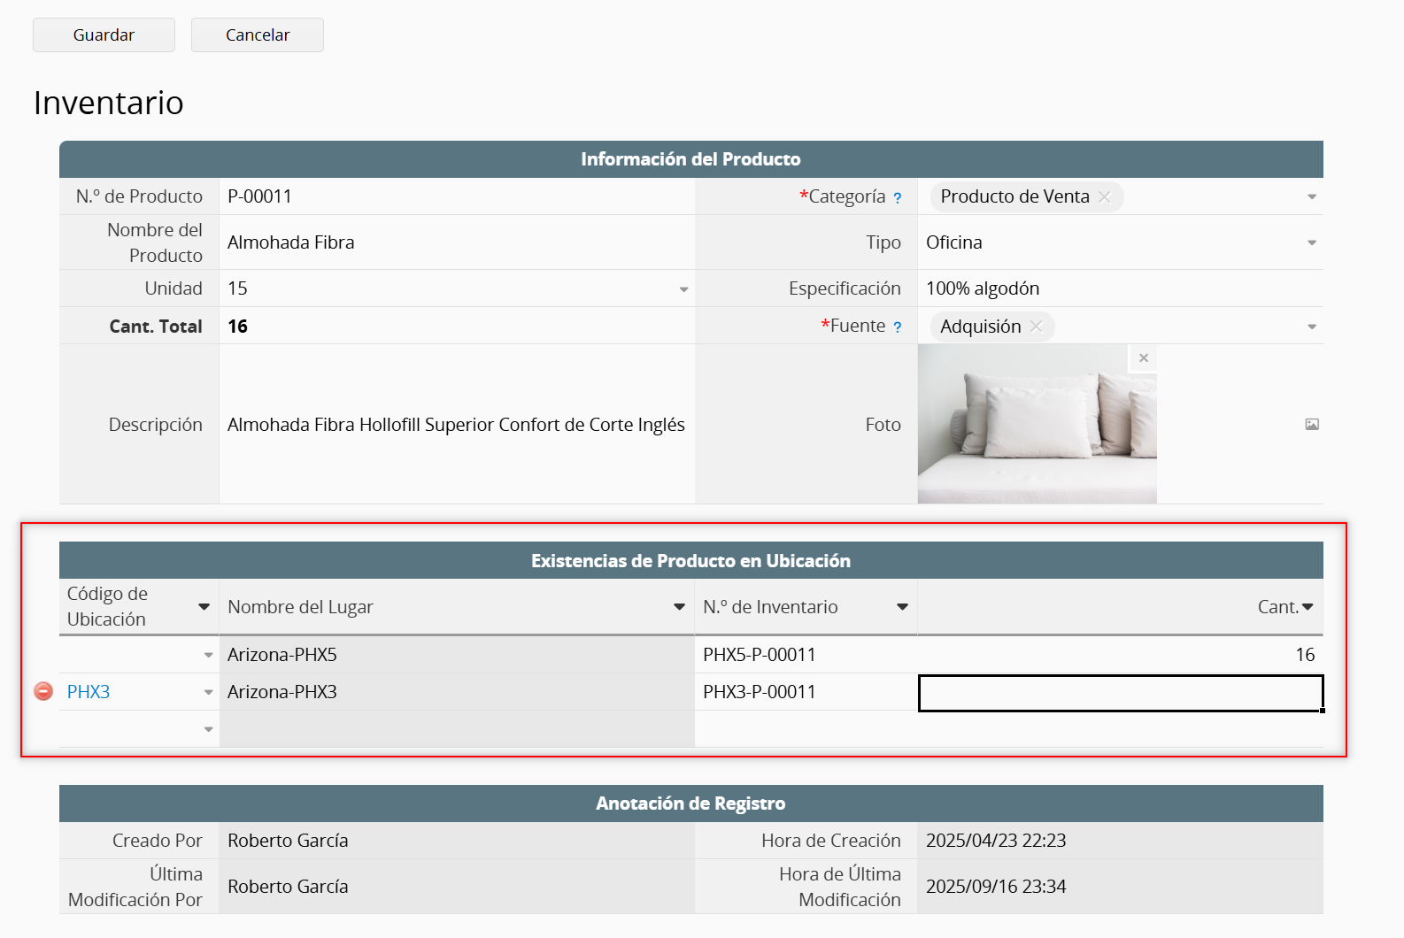Open the Unidad dropdown arrow
Screen dimensions: 1404x938
(x=683, y=289)
